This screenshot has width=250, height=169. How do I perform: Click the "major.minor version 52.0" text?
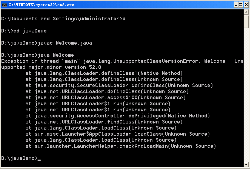[x=65, y=67]
